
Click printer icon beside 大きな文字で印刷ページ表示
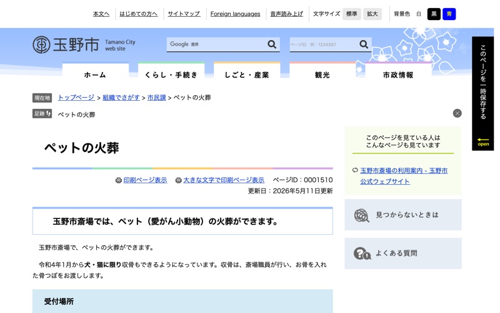pyautogui.click(x=179, y=180)
